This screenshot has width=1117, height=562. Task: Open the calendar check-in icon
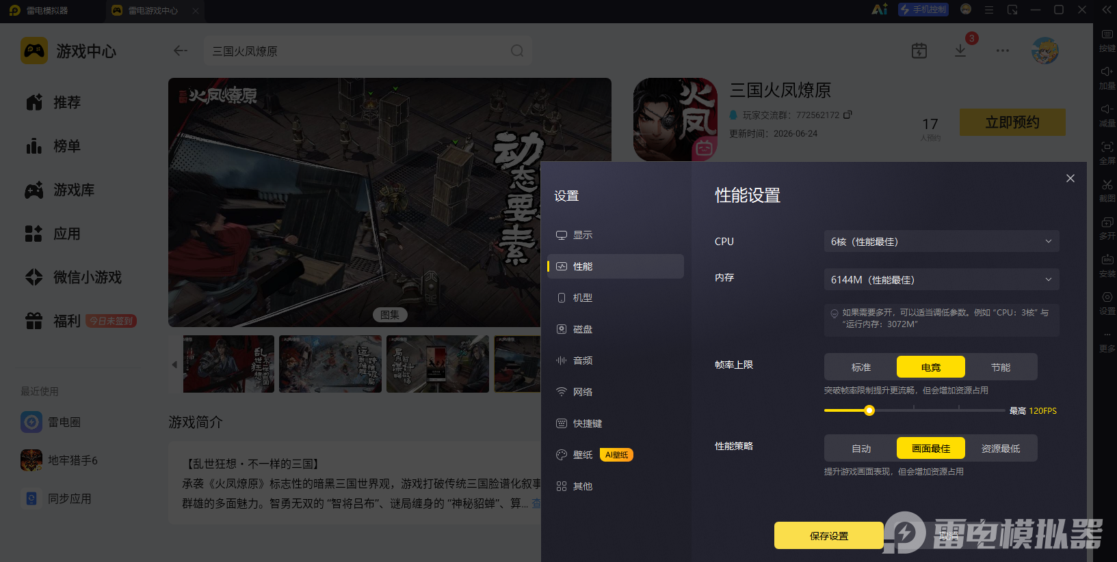point(919,51)
